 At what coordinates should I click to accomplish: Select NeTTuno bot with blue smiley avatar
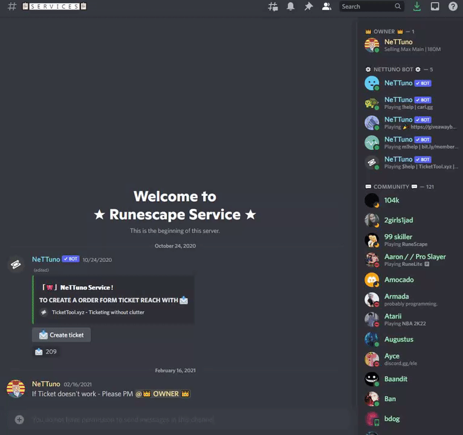pyautogui.click(x=411, y=83)
